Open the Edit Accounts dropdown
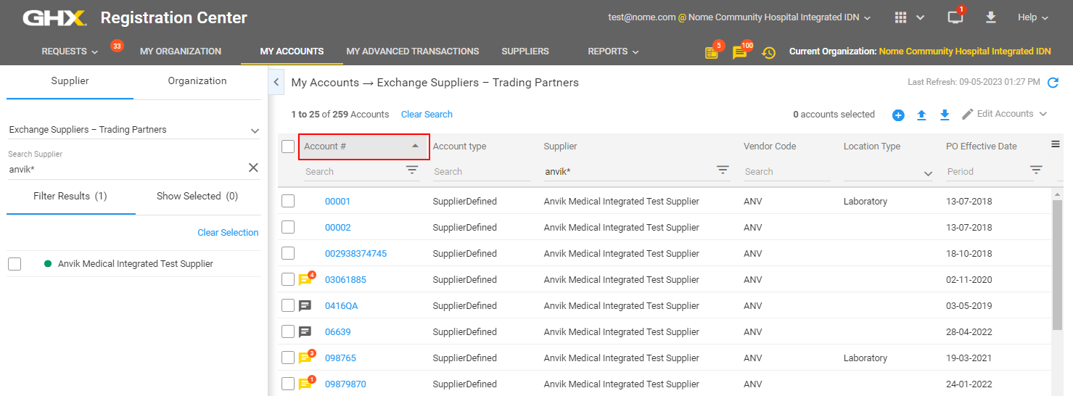 point(1005,114)
